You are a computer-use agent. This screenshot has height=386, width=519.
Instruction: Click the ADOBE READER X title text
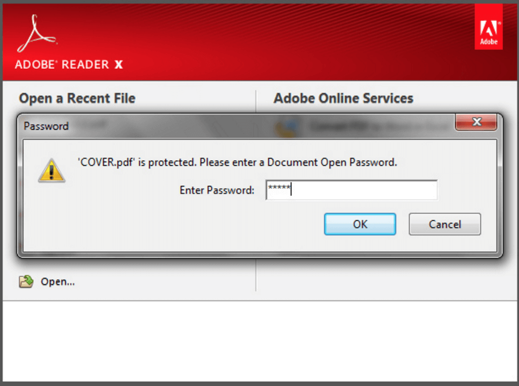point(68,64)
